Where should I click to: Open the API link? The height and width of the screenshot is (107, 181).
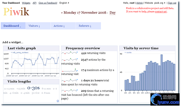click(35, 3)
